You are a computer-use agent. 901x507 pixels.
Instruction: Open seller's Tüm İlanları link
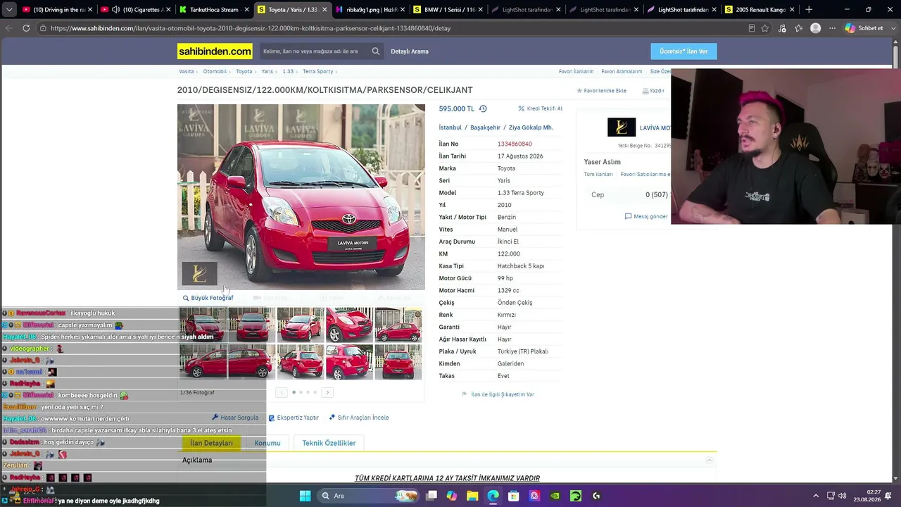(x=598, y=174)
